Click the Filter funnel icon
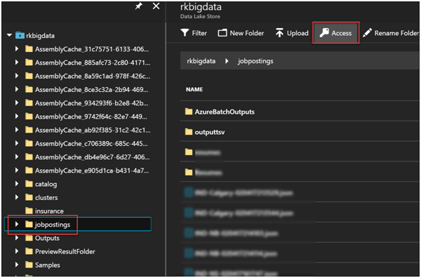Image resolution: width=421 pixels, height=278 pixels. (185, 33)
